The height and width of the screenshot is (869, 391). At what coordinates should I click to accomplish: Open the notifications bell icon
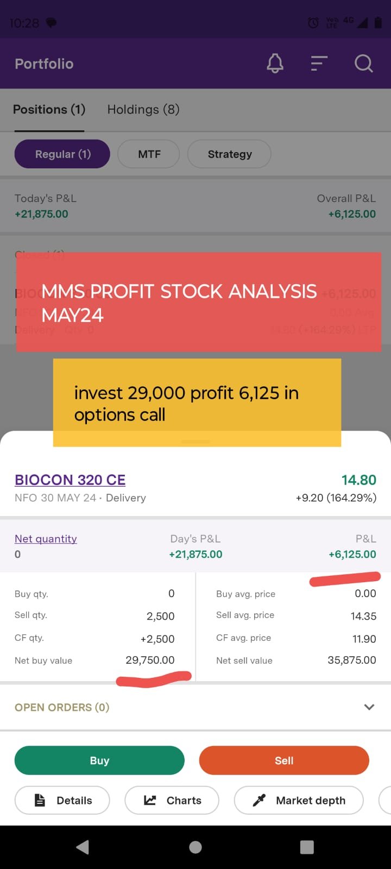275,64
